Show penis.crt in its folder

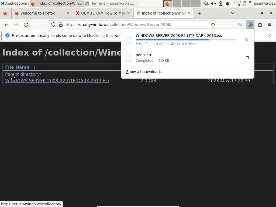(247, 58)
